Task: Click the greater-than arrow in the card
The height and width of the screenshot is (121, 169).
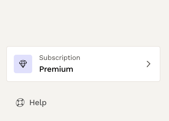Action: [x=148, y=64]
